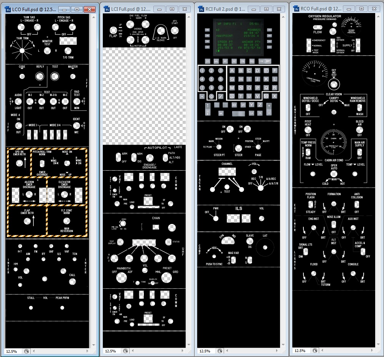Viewport: 384px width, 357px height.
Task: Click the "CHANNEL" label in RCI canvas
Action: tap(227, 164)
